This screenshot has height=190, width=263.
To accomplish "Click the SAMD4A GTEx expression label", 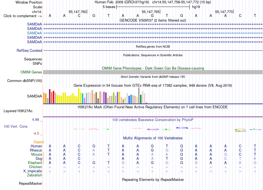I will (x=34, y=96).
